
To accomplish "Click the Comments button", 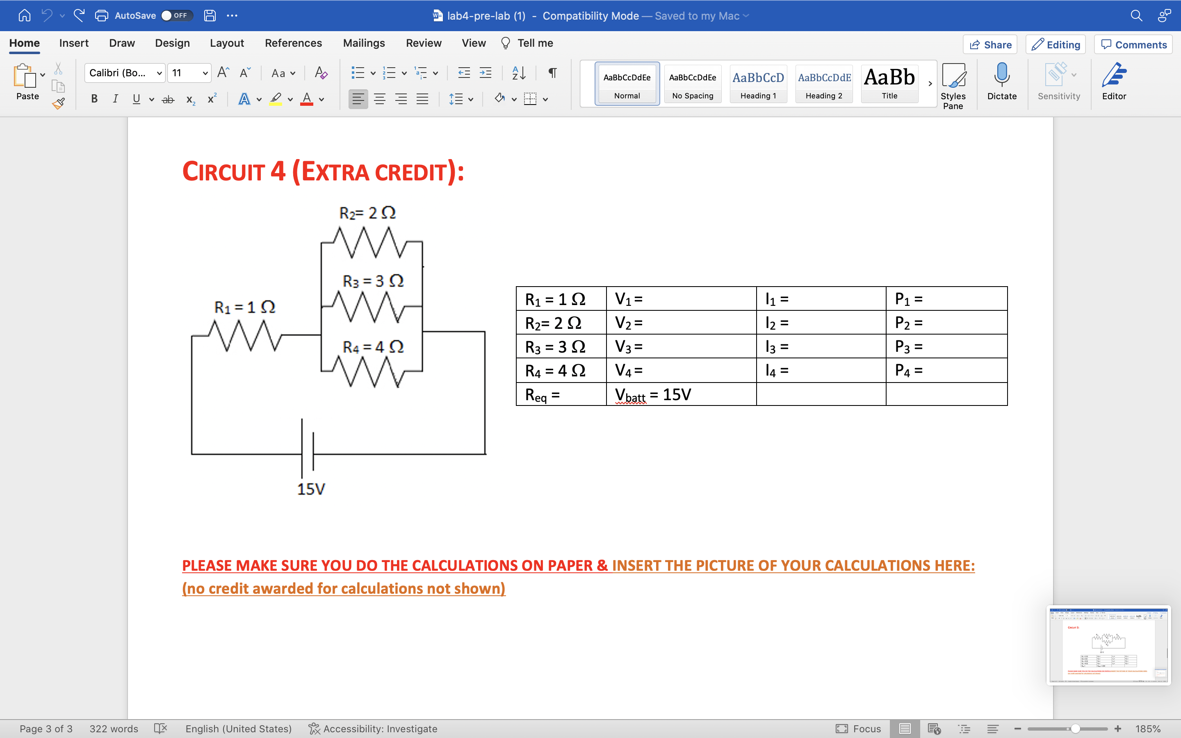I will coord(1134,44).
